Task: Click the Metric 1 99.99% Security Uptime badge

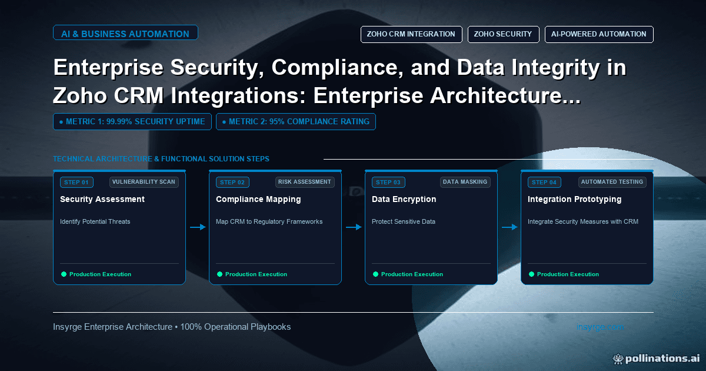Action: [132, 121]
